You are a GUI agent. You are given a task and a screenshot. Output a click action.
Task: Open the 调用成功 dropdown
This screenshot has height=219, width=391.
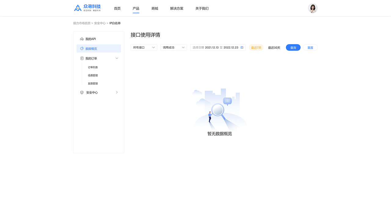pyautogui.click(x=173, y=47)
